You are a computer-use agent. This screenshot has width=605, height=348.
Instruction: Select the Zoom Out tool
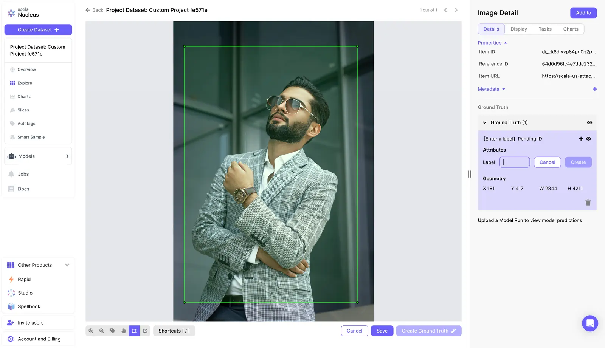coord(101,331)
